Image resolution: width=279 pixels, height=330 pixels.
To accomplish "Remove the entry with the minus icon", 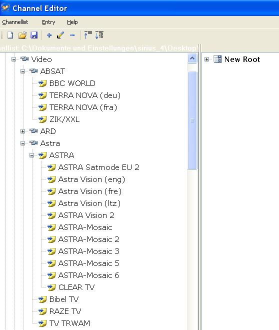I will (x=72, y=35).
